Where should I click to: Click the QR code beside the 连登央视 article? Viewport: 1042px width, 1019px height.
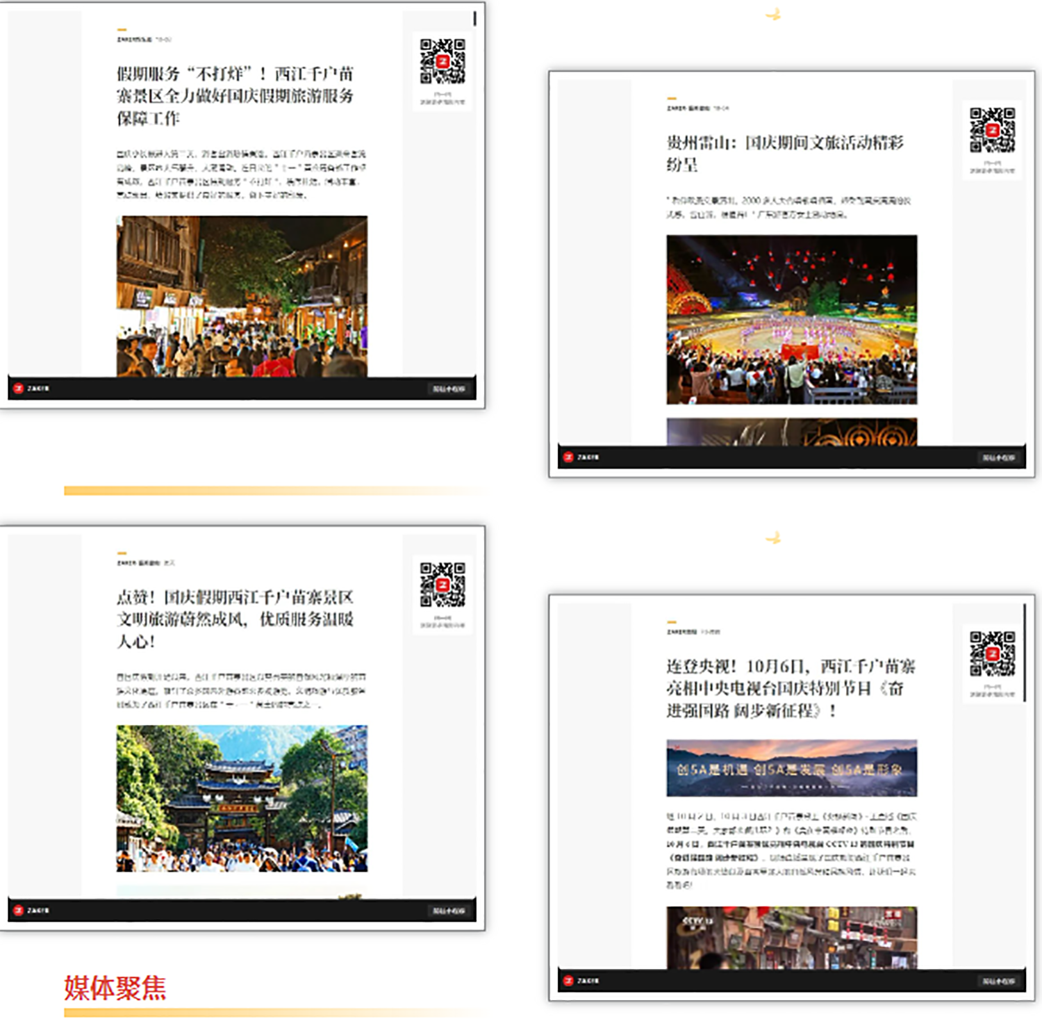click(x=992, y=653)
